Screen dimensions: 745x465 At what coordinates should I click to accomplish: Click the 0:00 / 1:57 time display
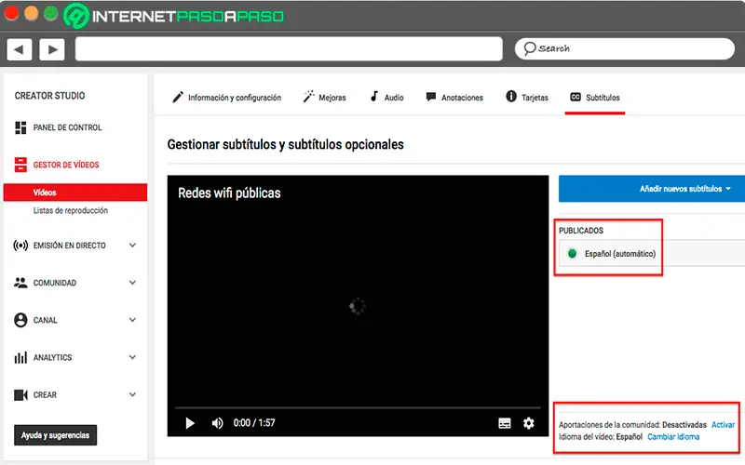click(x=254, y=423)
